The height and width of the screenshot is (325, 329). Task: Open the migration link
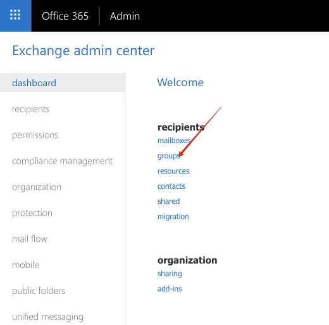[173, 217]
